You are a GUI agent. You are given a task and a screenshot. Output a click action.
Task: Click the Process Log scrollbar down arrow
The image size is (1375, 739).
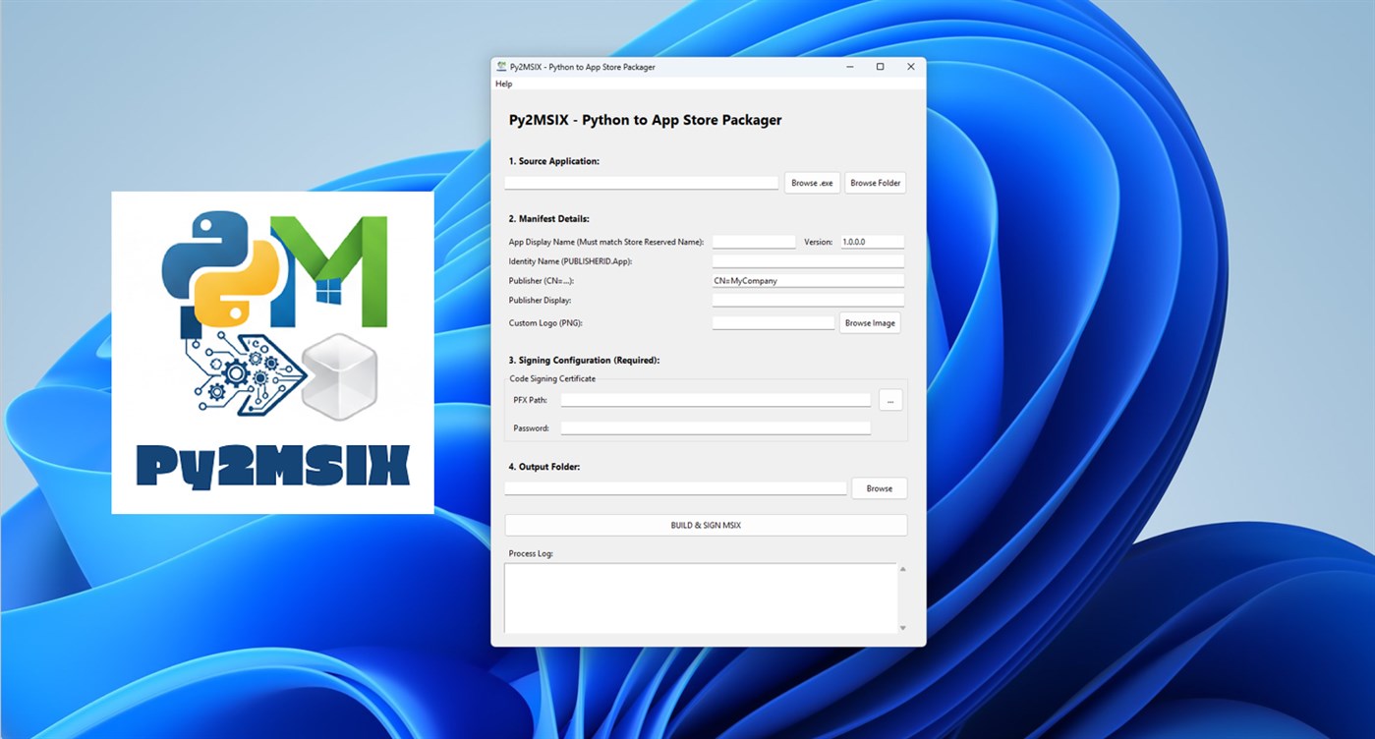click(x=902, y=628)
